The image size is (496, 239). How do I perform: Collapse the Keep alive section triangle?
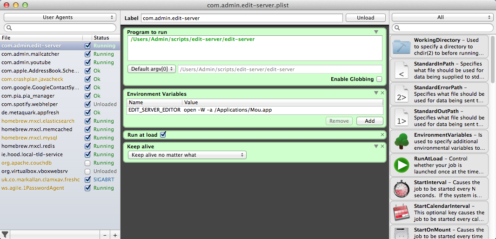tap(376, 146)
